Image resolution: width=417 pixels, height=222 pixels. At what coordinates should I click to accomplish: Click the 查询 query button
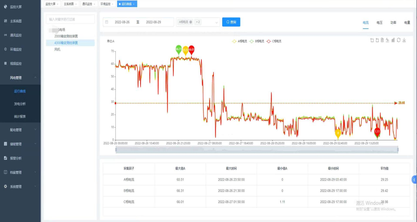click(231, 22)
